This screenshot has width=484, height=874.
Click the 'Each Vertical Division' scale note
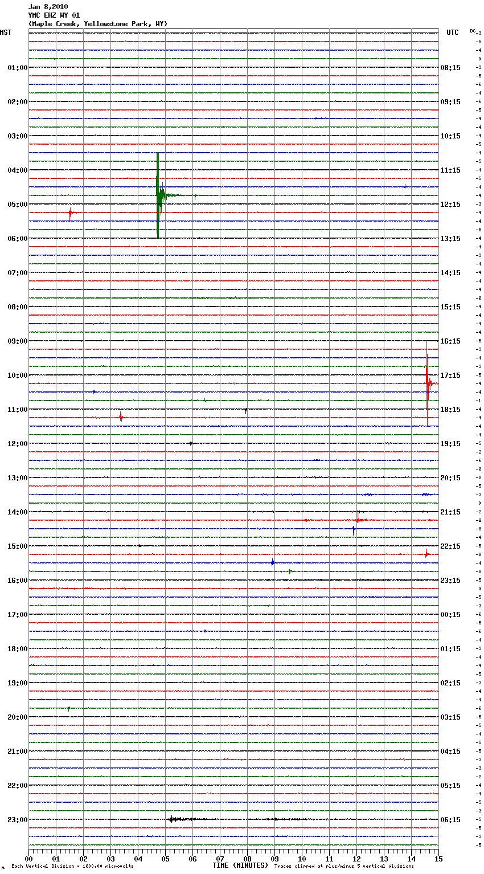coord(72,867)
